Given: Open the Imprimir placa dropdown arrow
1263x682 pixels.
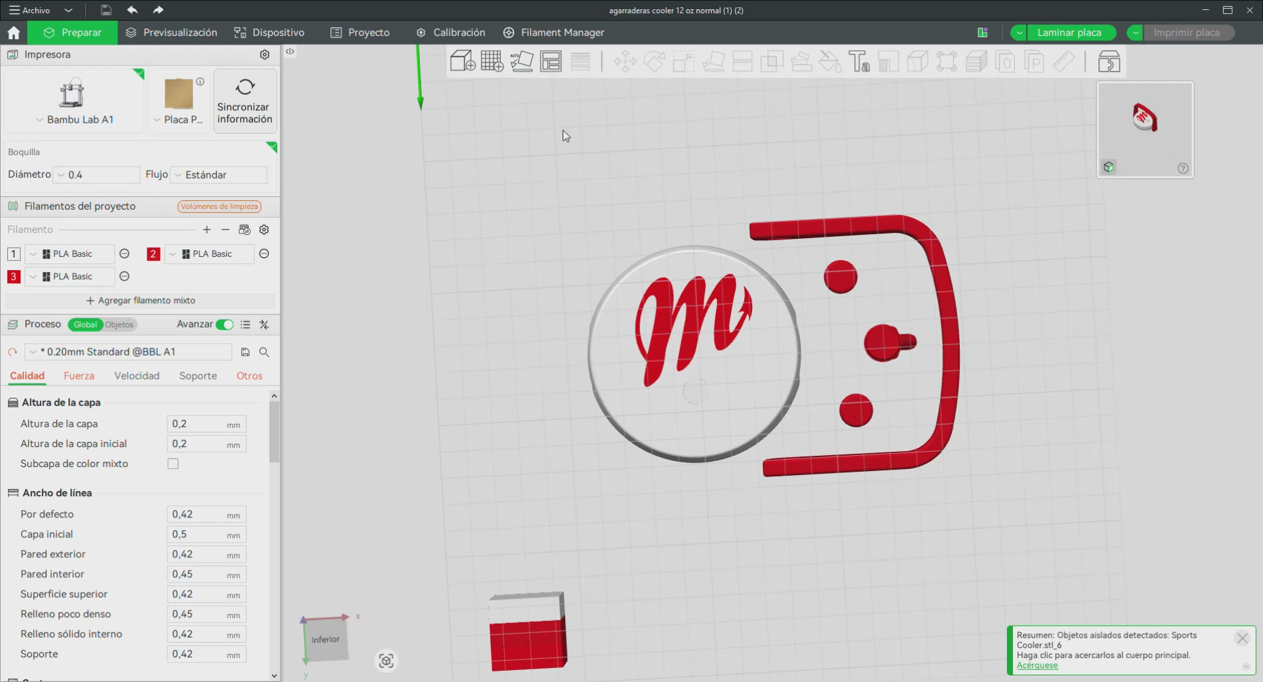Looking at the screenshot, I should (1135, 33).
